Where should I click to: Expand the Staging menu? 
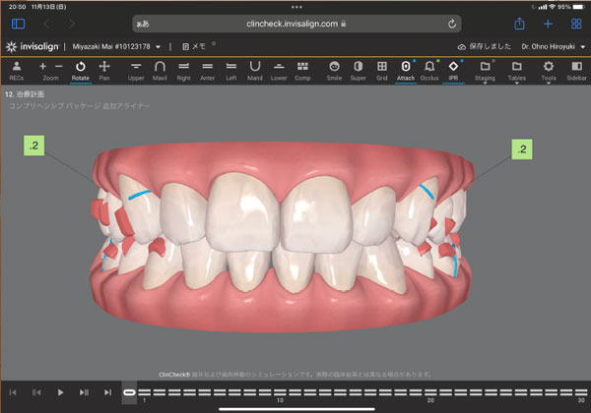pyautogui.click(x=485, y=72)
